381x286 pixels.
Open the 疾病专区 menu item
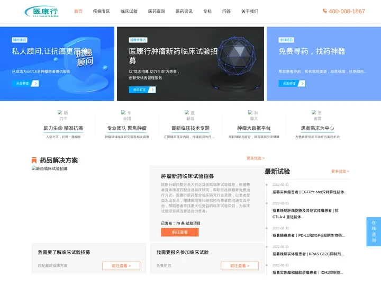(101, 11)
